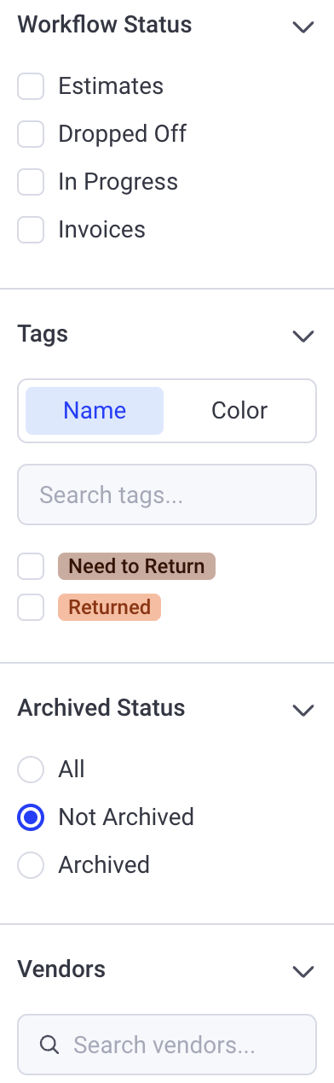Tick the Invoices checkbox

[x=31, y=230]
